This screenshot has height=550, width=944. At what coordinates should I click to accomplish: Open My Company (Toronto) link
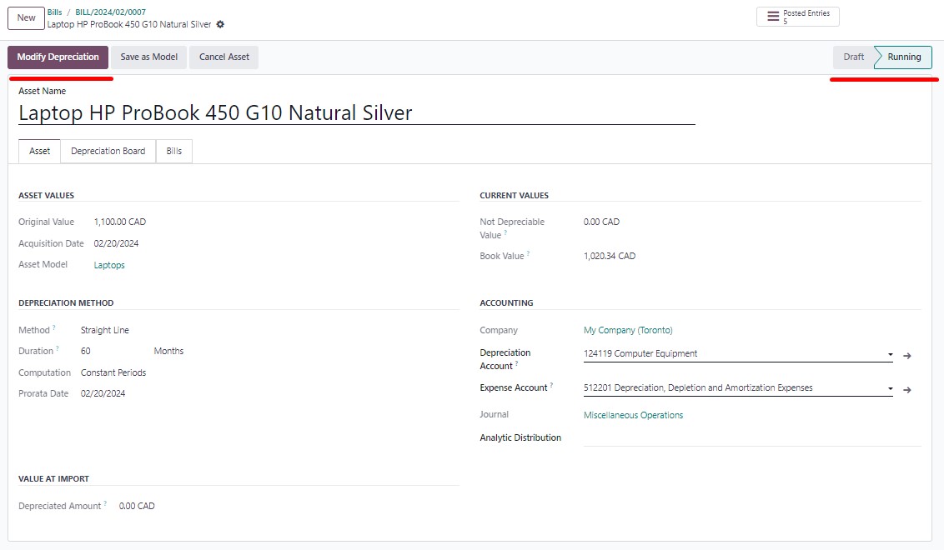click(628, 330)
